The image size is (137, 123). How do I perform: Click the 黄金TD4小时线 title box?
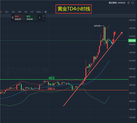[74, 9]
